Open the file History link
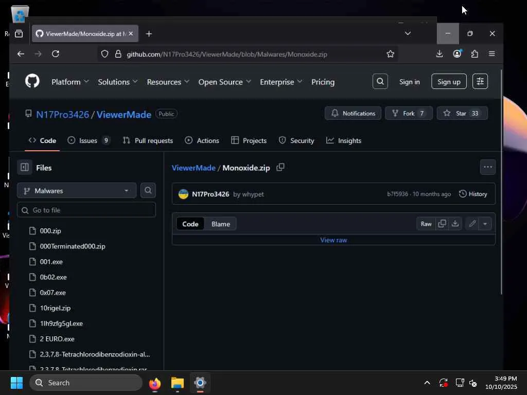 coord(473,194)
